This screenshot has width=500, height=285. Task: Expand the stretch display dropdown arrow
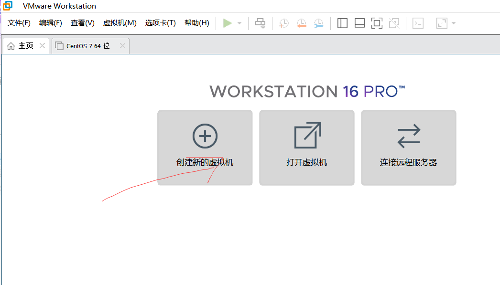454,23
